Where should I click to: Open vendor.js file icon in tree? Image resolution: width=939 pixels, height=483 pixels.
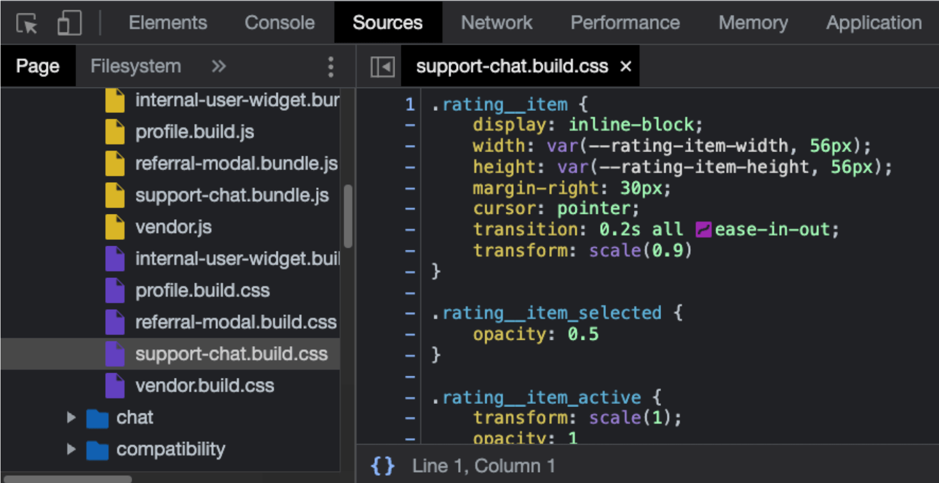[x=115, y=227]
